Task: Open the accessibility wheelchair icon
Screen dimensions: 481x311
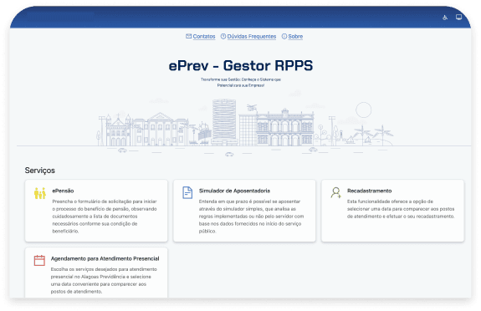Action: pyautogui.click(x=445, y=18)
